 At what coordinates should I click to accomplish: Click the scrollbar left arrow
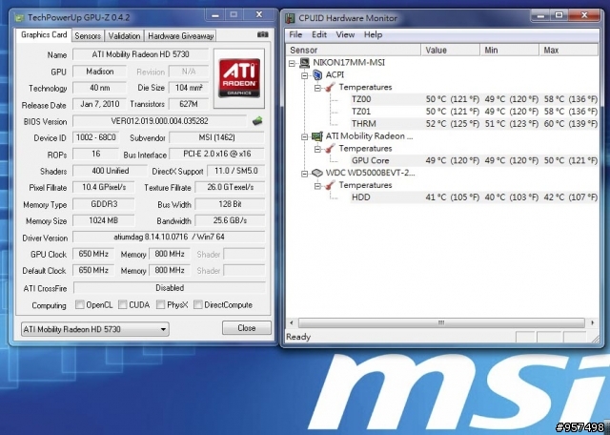pyautogui.click(x=292, y=322)
